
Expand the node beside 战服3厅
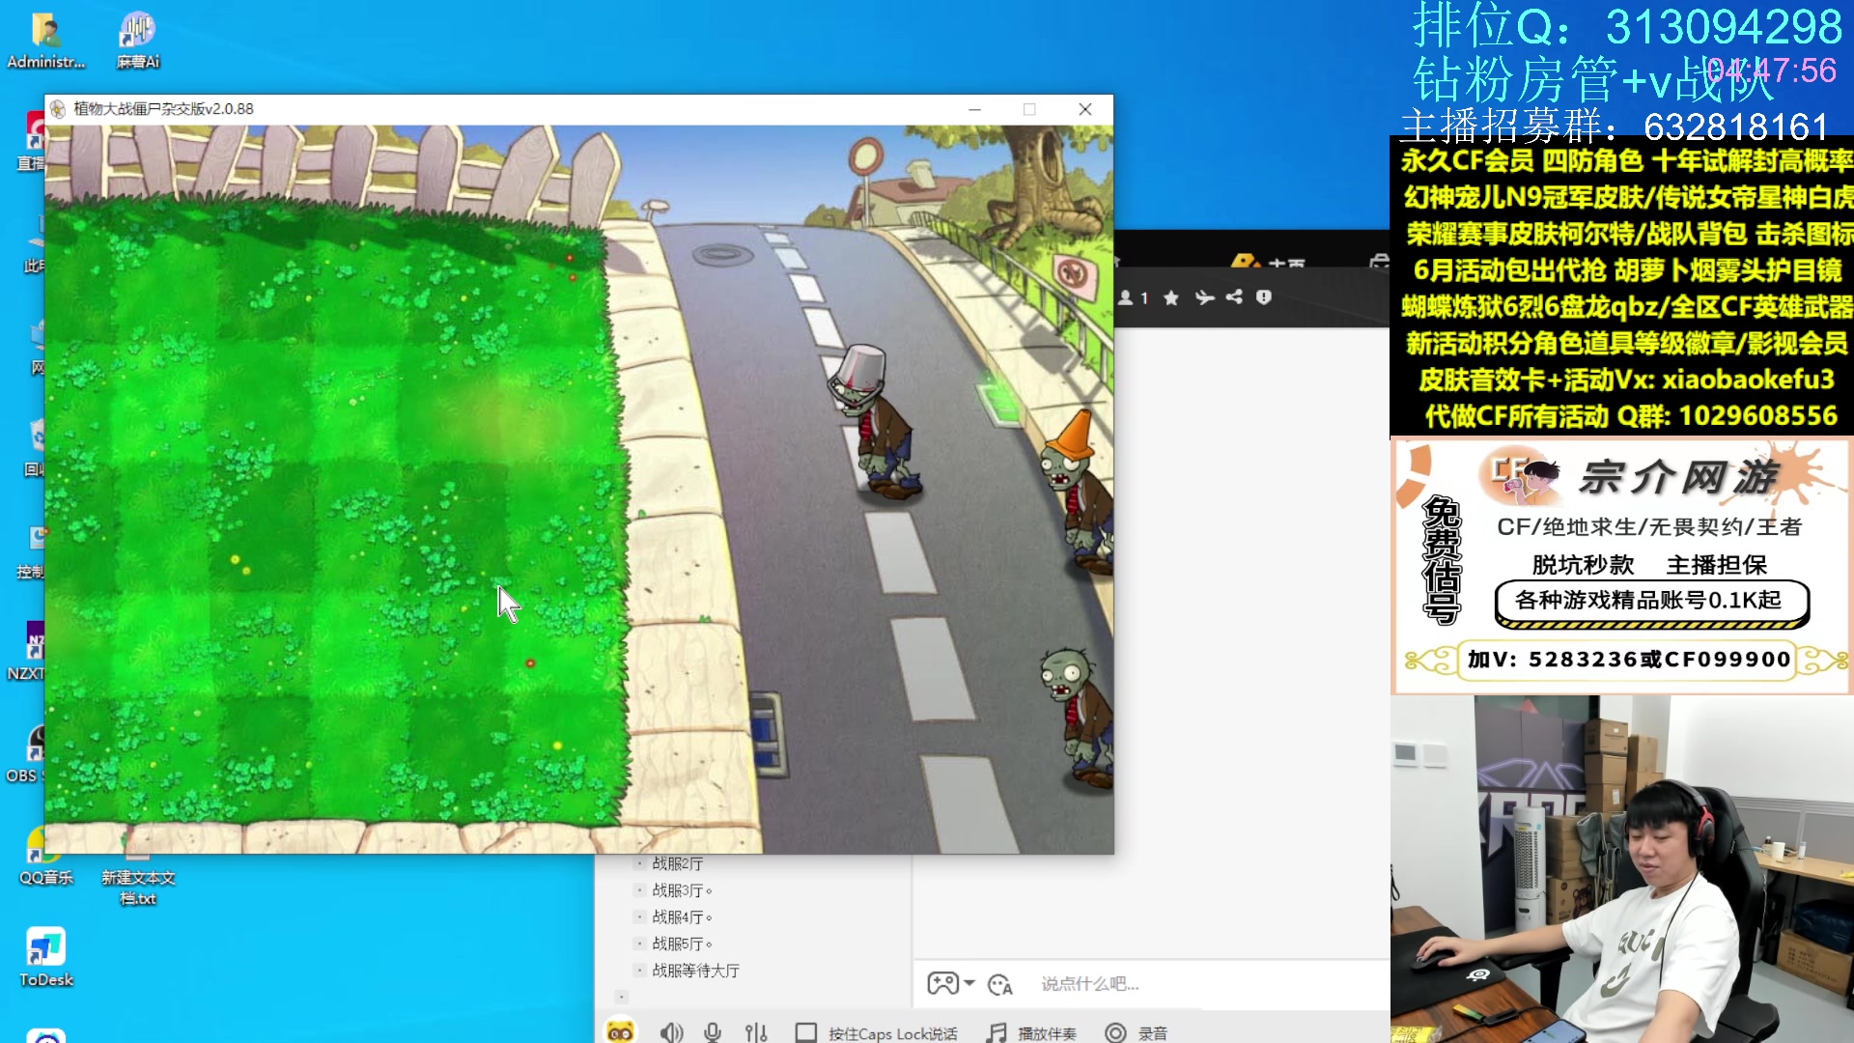[x=639, y=890]
